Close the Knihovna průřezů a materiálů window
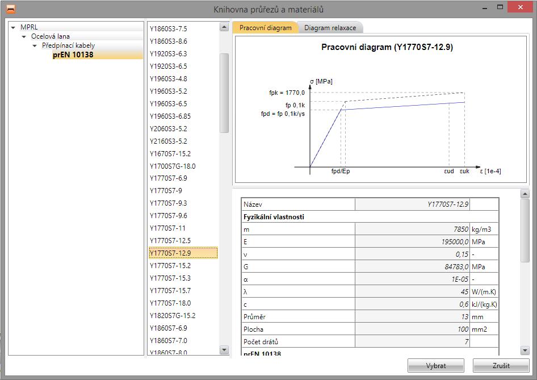537x380 pixels. pyautogui.click(x=520, y=7)
